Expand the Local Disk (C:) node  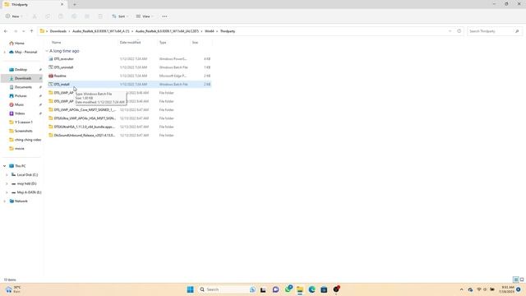tap(7, 175)
